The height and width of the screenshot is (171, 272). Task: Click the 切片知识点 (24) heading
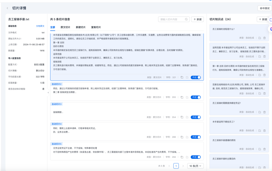point(220,19)
